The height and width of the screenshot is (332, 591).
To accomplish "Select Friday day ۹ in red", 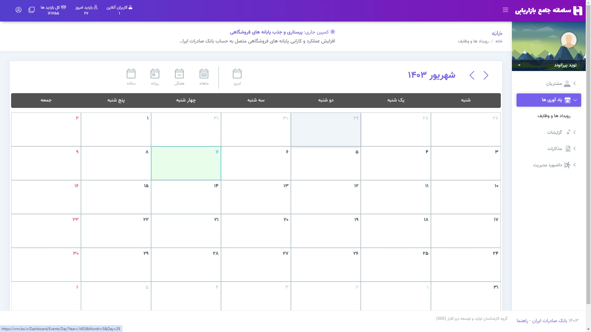I will click(46, 163).
